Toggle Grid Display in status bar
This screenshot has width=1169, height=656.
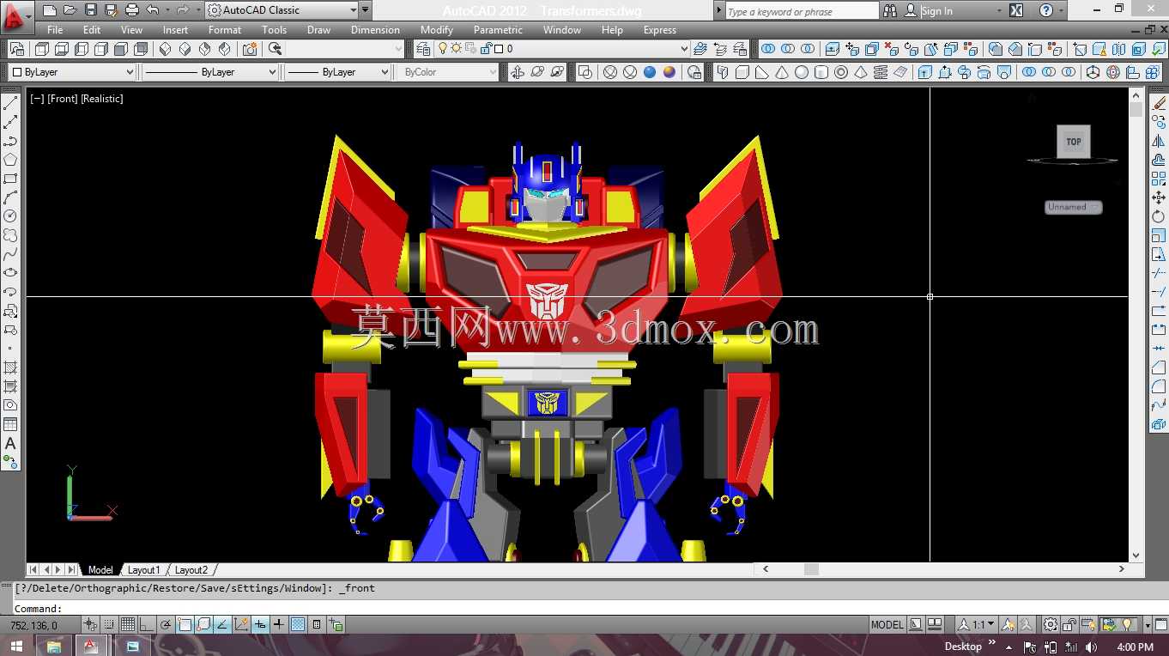[x=128, y=624]
